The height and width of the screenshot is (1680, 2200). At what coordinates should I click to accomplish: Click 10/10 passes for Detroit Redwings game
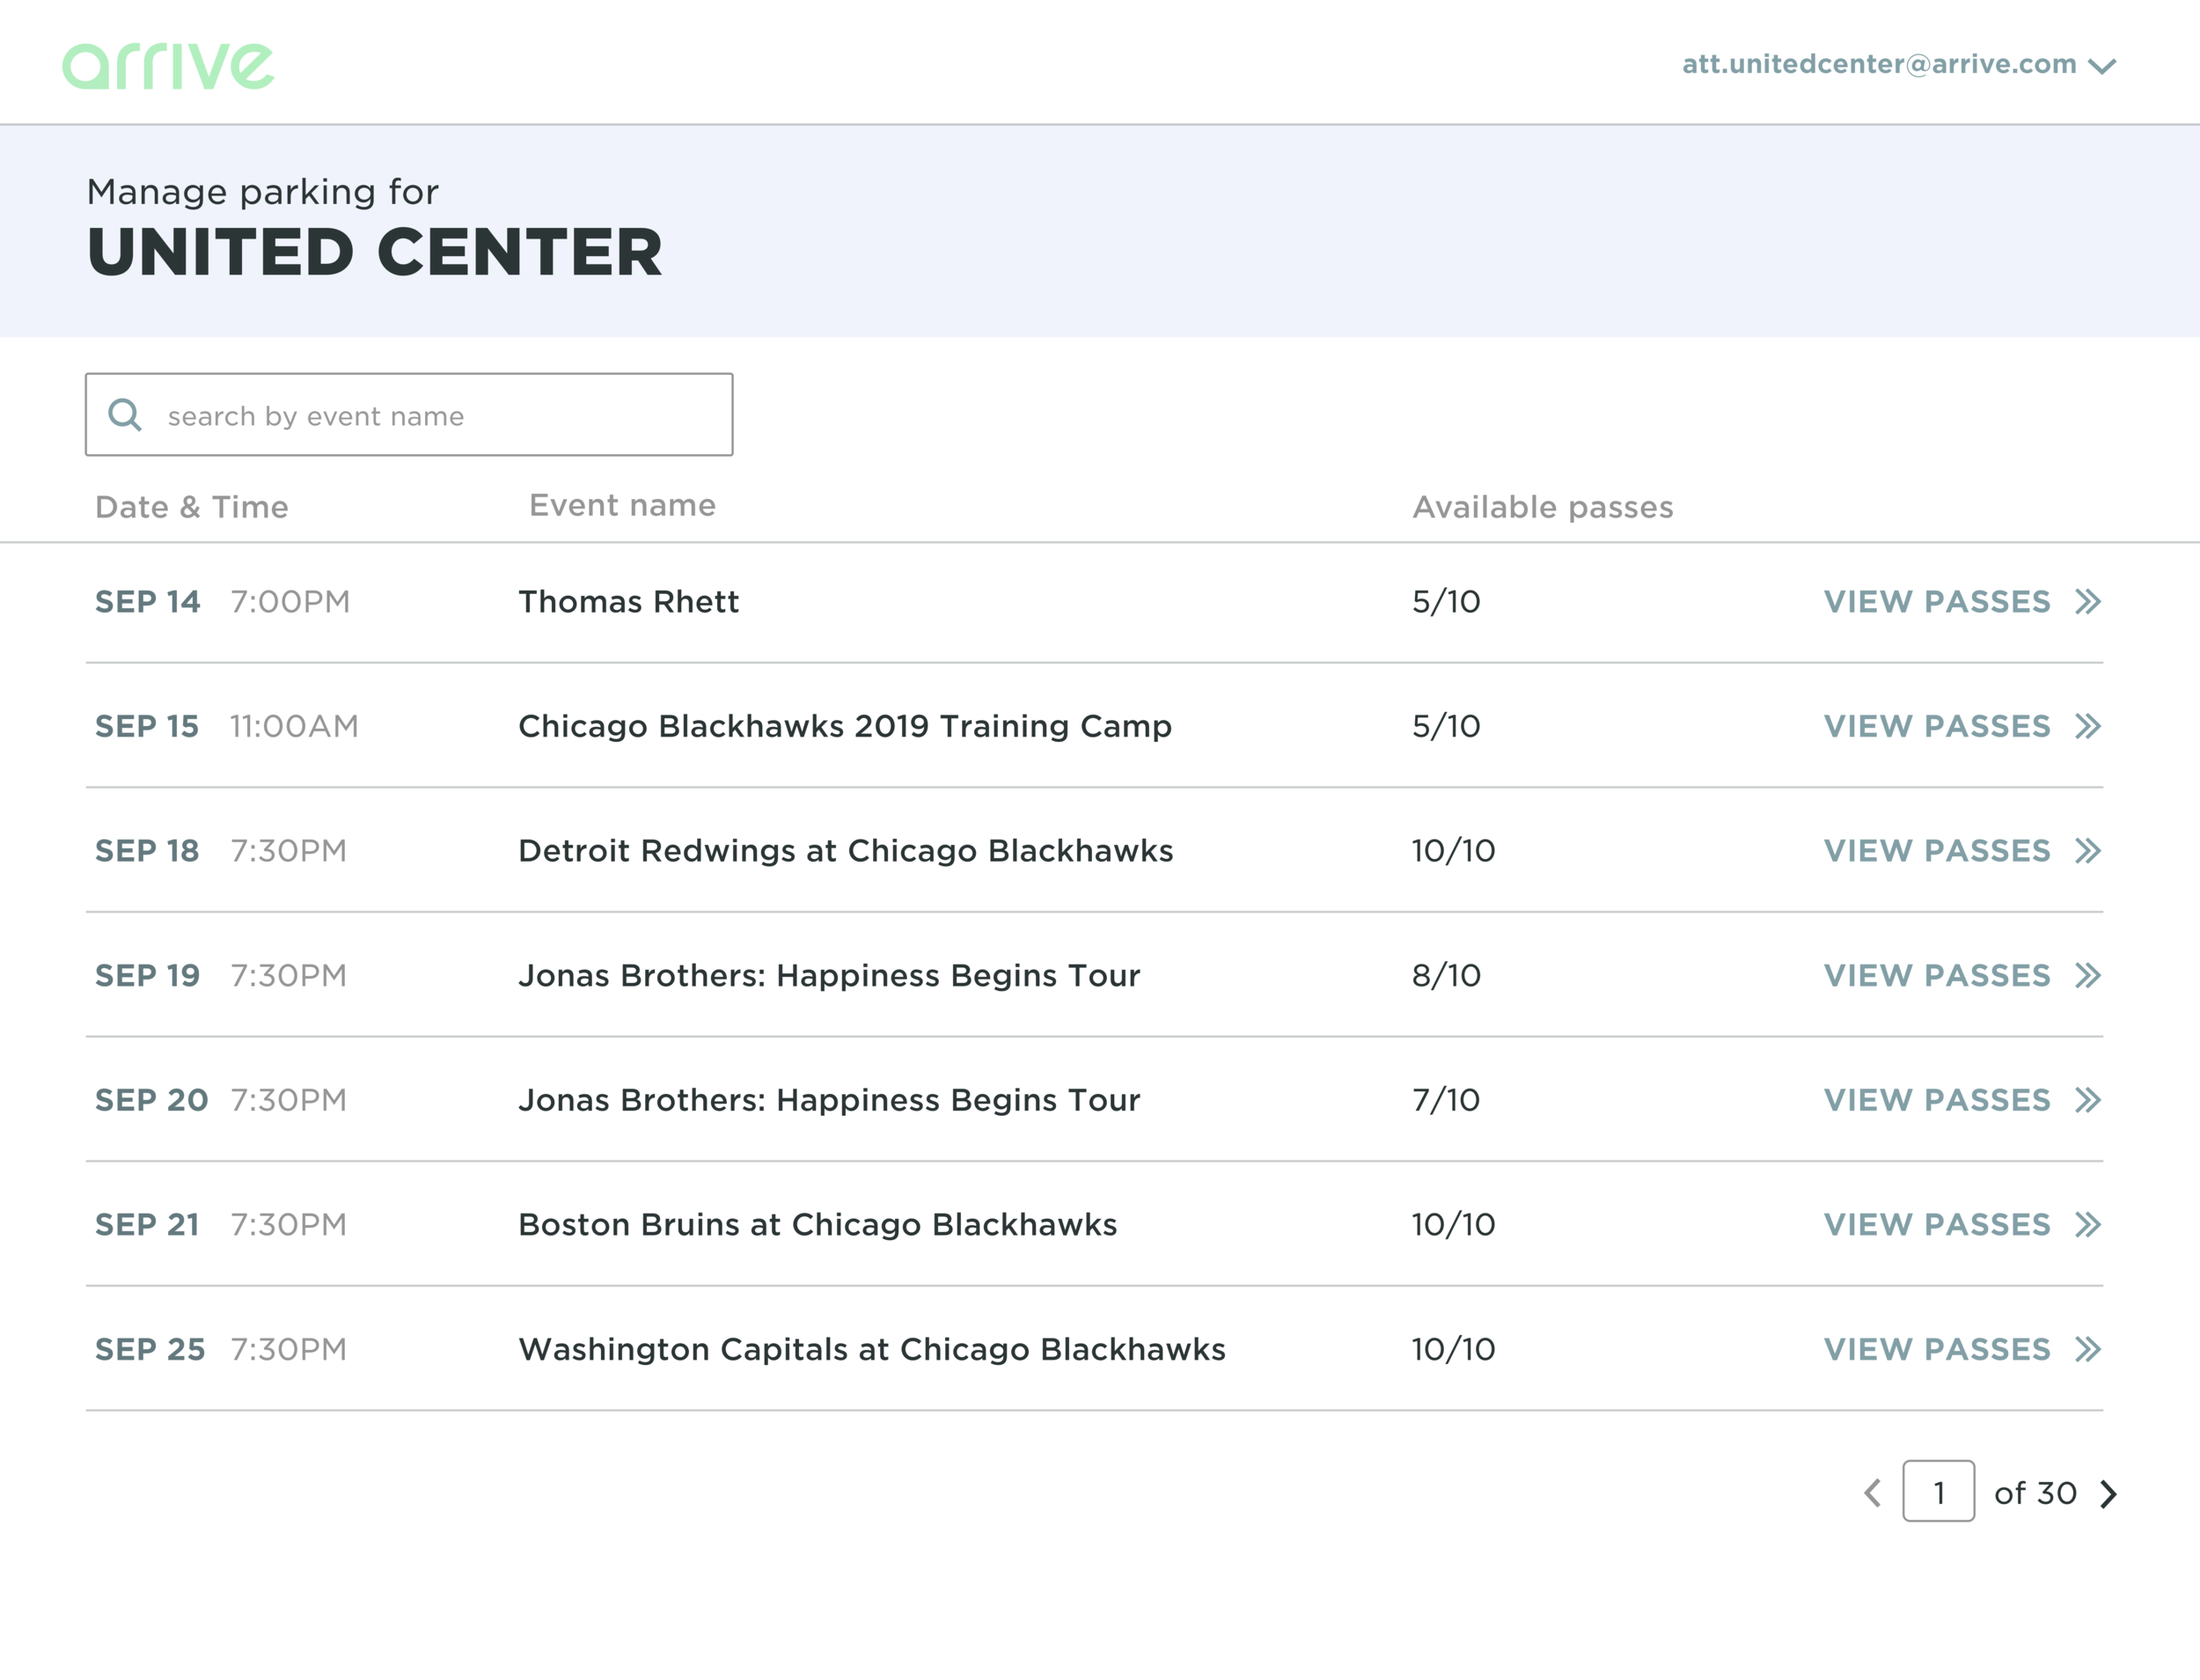point(1453,850)
